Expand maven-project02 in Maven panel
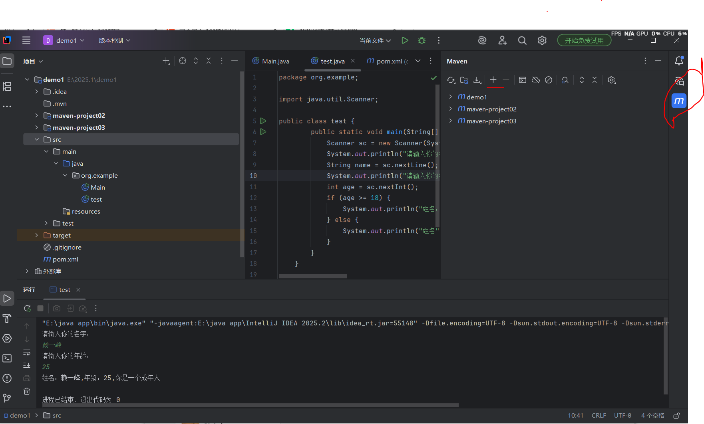 pyautogui.click(x=450, y=109)
